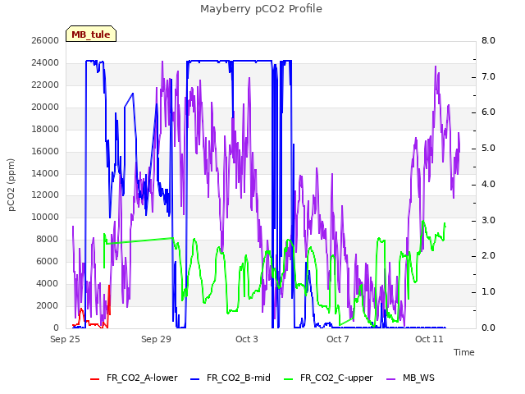Image resolution: width=525 pixels, height=394 pixels.
Task: Click the 20000 left axis value
Action: point(45,107)
